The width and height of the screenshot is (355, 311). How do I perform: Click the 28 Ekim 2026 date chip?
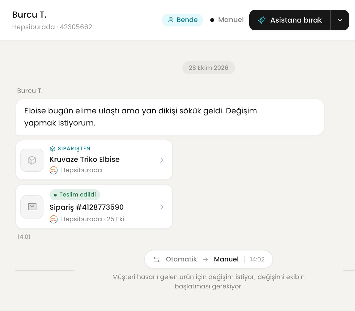pyautogui.click(x=209, y=68)
